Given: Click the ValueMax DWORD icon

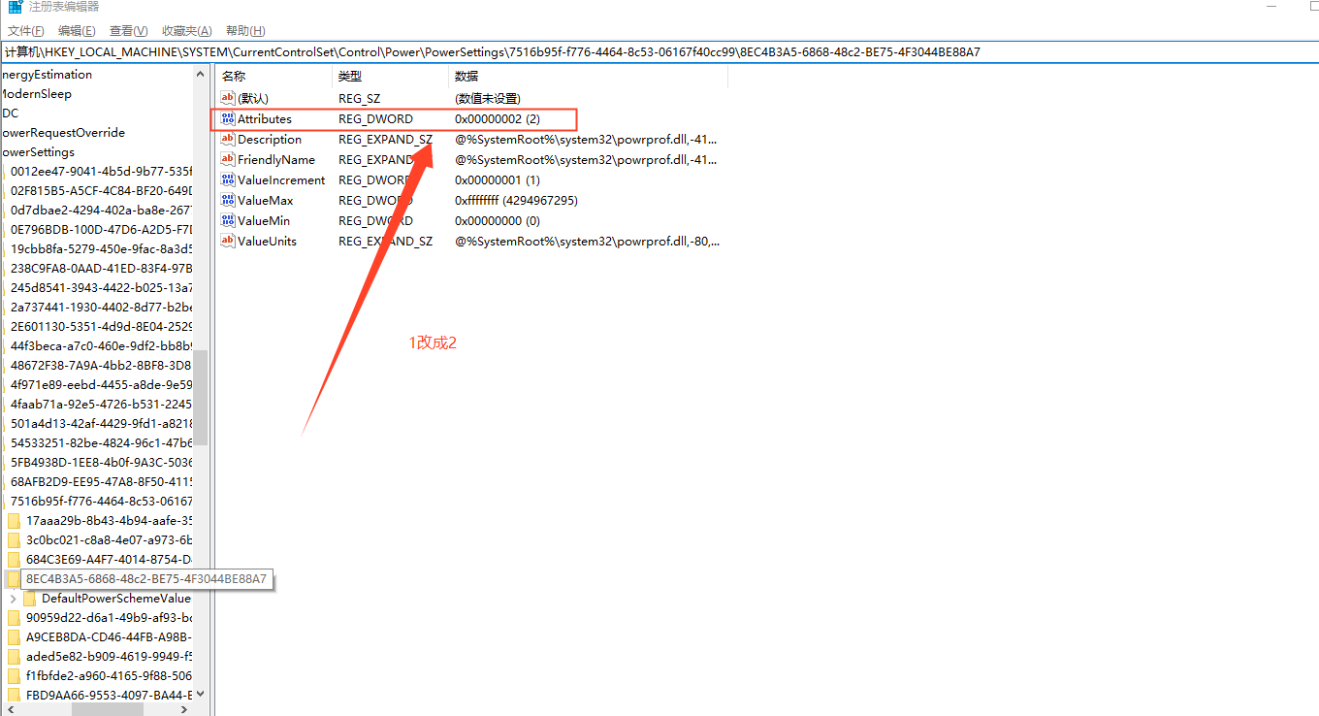Looking at the screenshot, I should pos(228,201).
